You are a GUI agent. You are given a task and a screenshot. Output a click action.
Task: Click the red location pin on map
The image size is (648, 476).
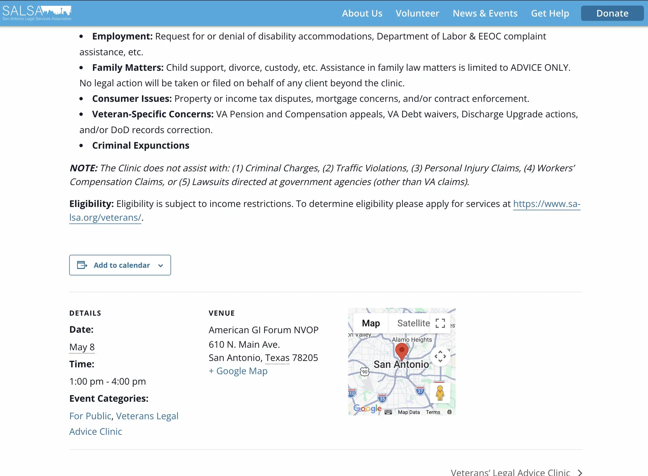point(402,352)
